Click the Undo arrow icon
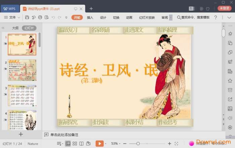Screen dimensions: 235x148 coord(53,17)
